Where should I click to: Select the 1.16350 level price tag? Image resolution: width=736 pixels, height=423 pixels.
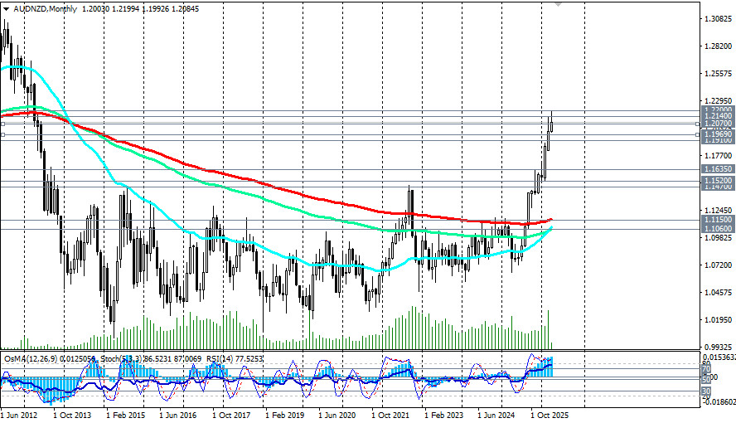click(718, 169)
